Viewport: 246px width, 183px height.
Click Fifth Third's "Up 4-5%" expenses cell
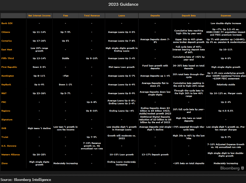tap(226, 58)
